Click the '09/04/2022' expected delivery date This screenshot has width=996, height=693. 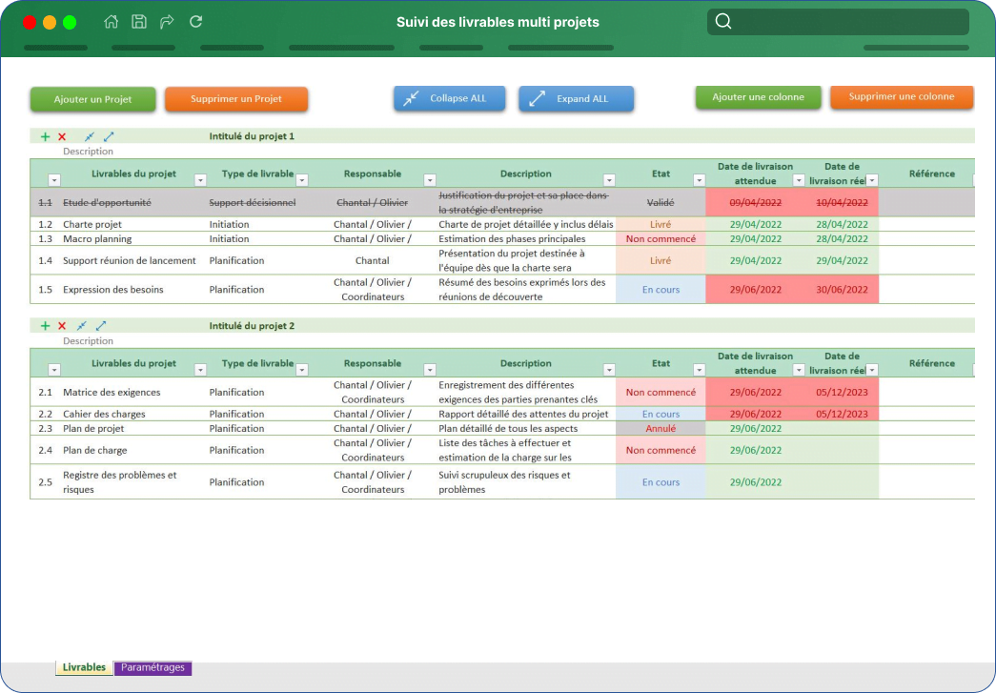(x=755, y=203)
